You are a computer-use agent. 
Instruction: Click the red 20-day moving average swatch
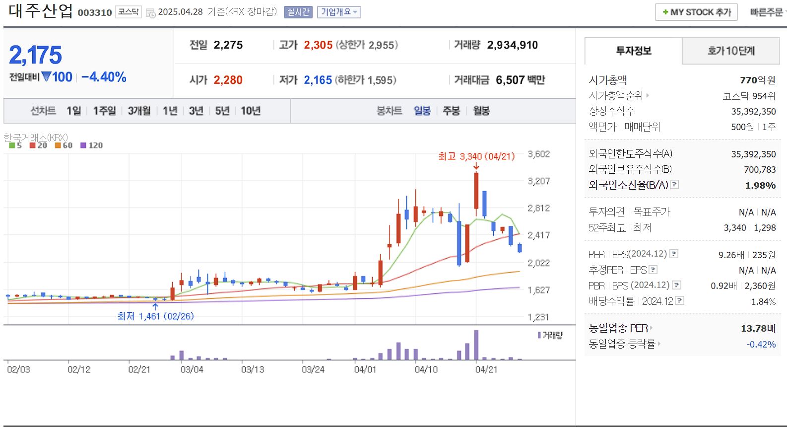pyautogui.click(x=32, y=145)
